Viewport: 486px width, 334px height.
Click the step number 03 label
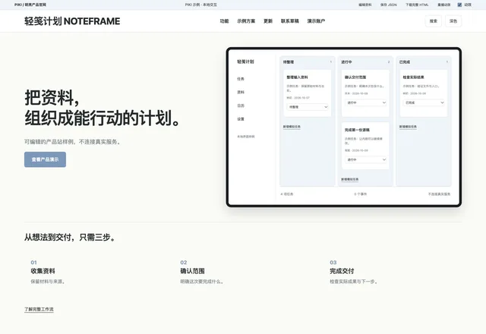[x=333, y=263]
